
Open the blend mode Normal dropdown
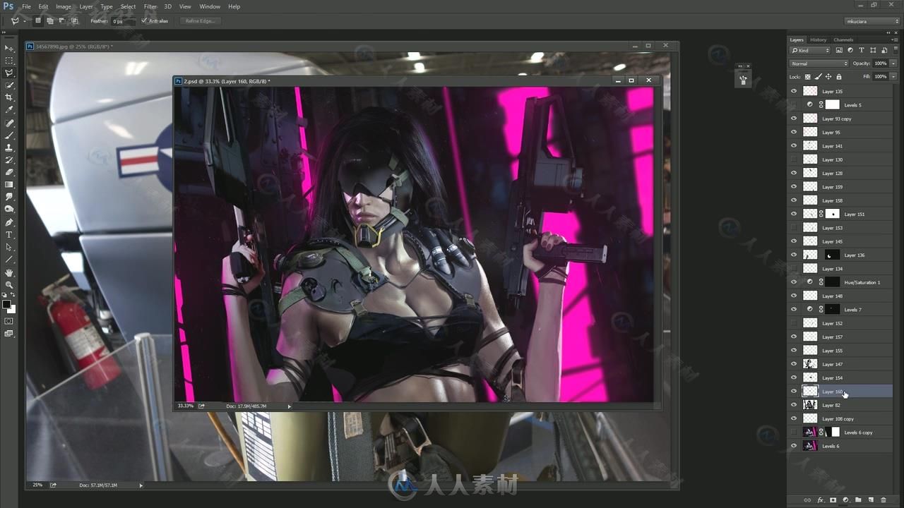point(819,64)
